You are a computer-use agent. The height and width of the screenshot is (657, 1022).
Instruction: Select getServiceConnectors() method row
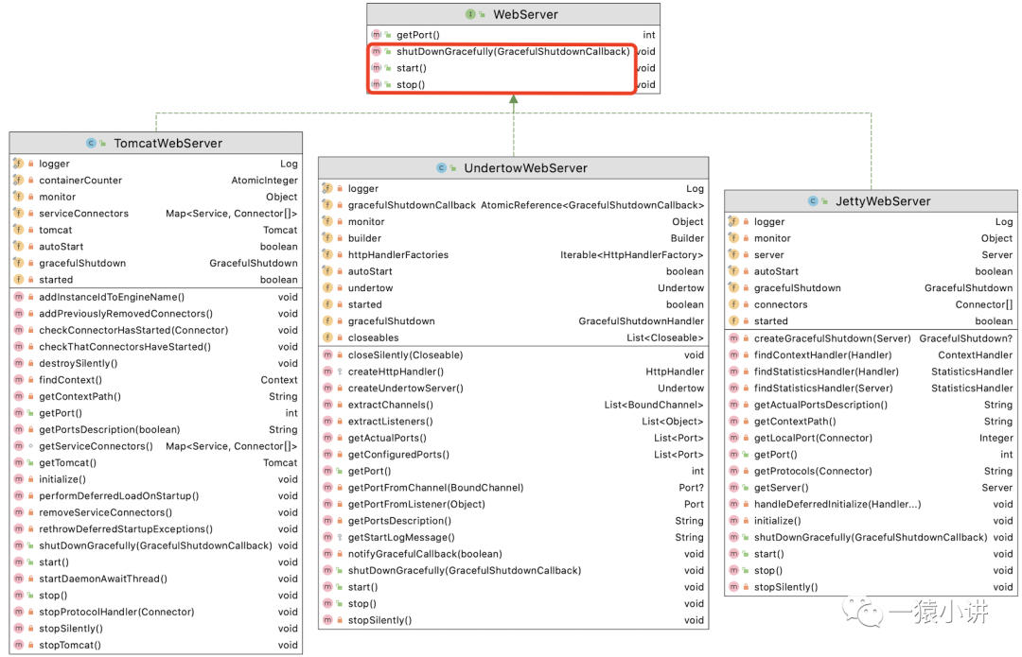(x=156, y=446)
